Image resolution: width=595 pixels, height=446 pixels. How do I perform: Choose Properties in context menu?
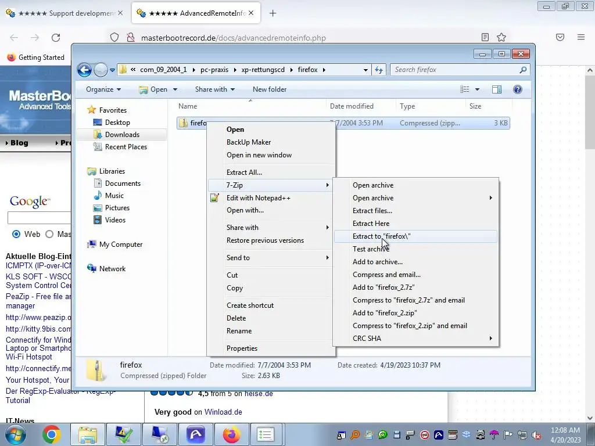(271, 348)
